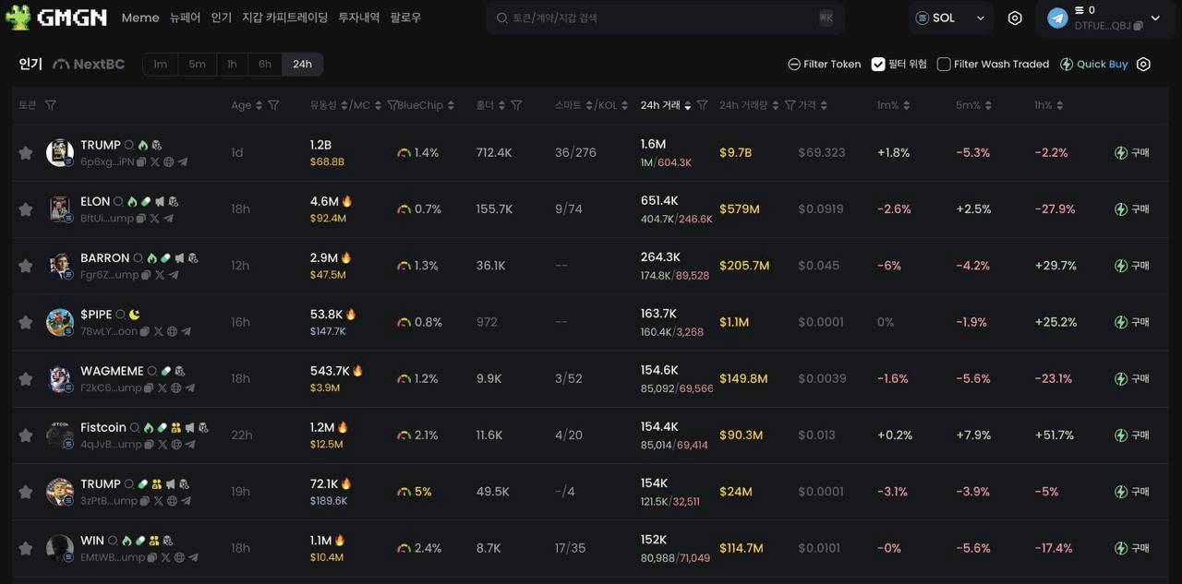Click the $PIPE token avatar
The height and width of the screenshot is (584, 1182).
tap(60, 322)
